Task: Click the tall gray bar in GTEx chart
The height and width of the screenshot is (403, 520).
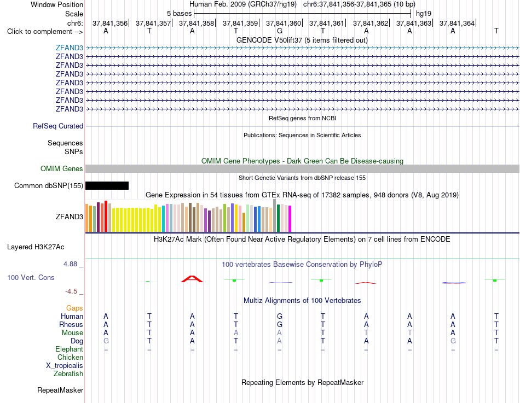Action: tap(275, 215)
